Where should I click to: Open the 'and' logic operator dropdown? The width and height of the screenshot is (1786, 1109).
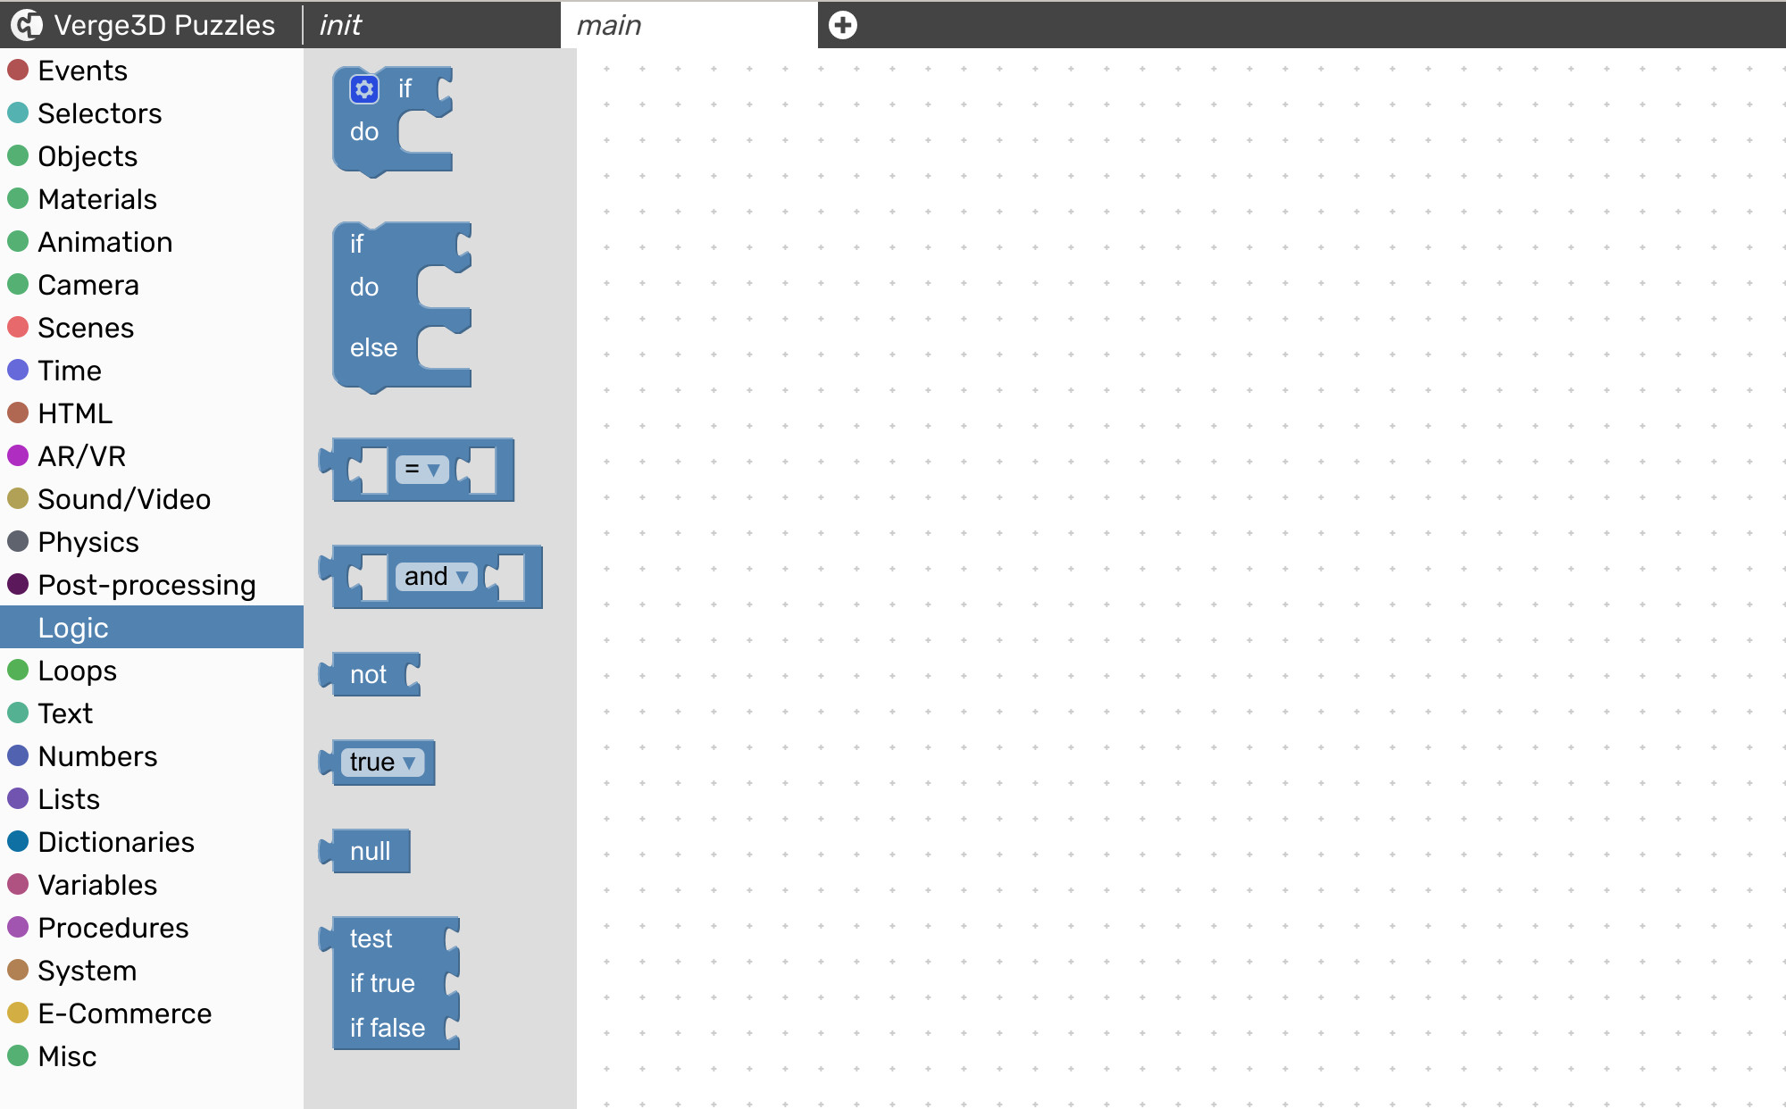click(436, 577)
